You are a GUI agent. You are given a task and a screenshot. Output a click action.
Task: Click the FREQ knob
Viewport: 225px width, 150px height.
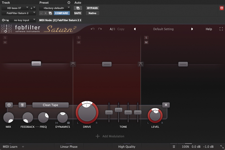tap(43, 117)
